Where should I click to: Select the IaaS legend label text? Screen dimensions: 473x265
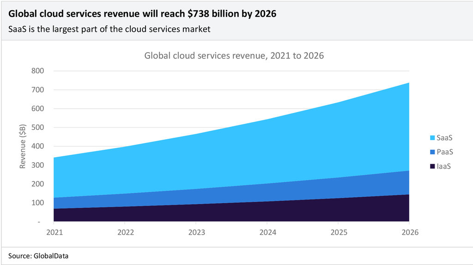point(443,166)
